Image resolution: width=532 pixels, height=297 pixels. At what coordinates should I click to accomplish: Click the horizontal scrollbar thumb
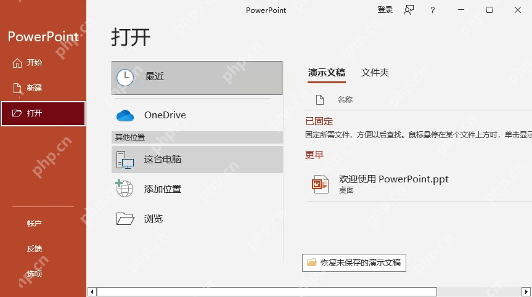267,291
